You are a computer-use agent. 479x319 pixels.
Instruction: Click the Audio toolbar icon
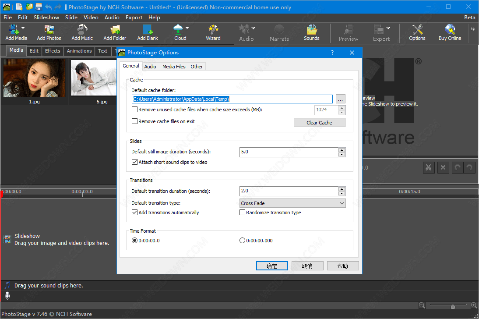pos(244,29)
